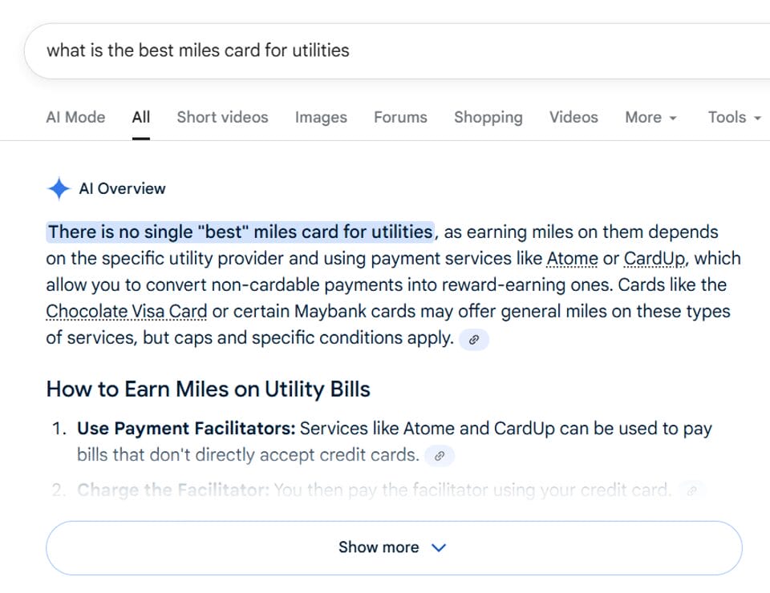Screen dimensions: 770x593
Task: Open source link icon after first paragraph
Action: pos(474,340)
